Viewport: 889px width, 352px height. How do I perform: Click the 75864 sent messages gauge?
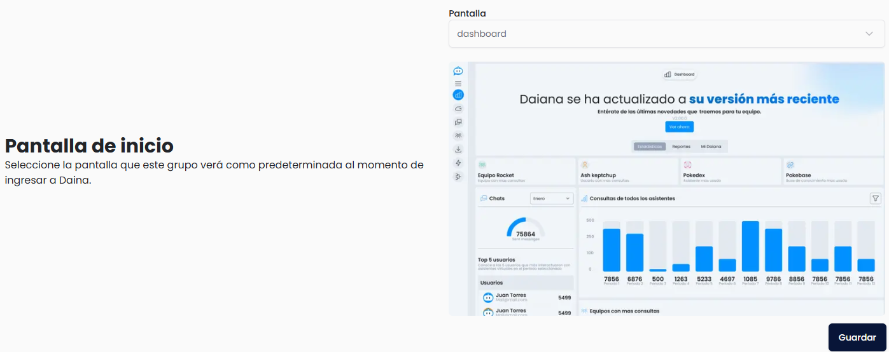coord(526,229)
